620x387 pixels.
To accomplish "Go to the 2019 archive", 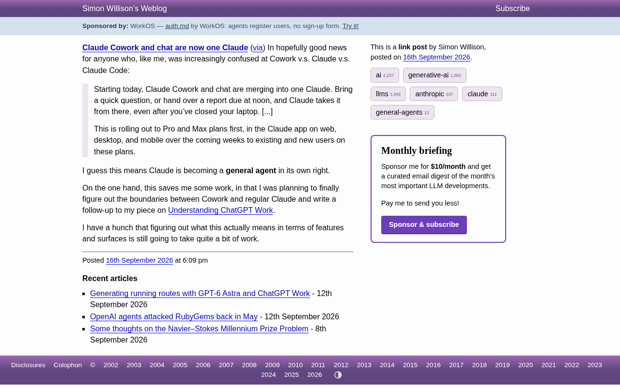I will [502, 365].
